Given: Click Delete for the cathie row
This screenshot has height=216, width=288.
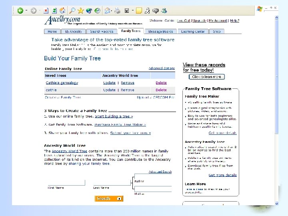Looking at the screenshot, I should (x=161, y=90).
